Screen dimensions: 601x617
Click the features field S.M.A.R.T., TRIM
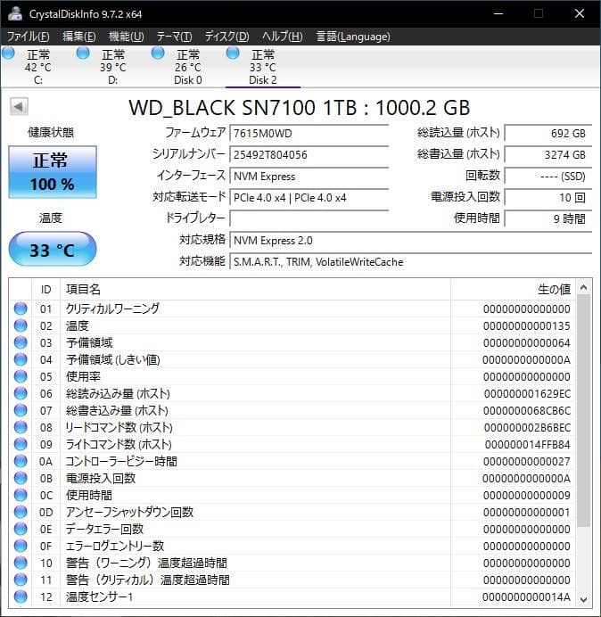click(410, 261)
